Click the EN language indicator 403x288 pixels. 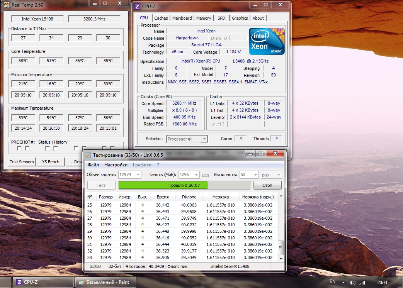332,281
